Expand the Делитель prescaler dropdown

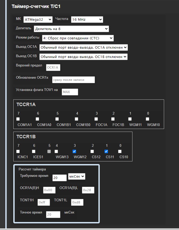point(71,29)
